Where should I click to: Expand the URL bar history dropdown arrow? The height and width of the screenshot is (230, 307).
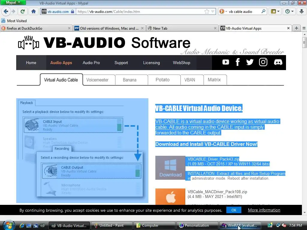tap(213, 12)
